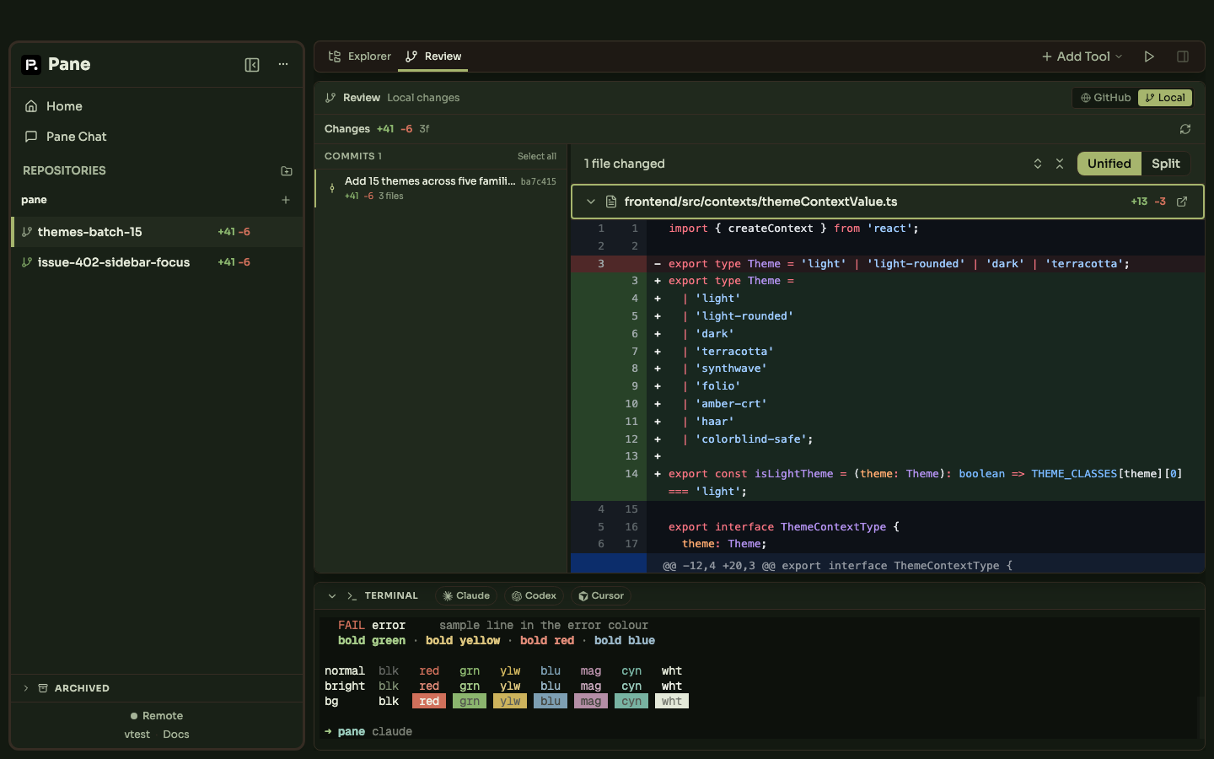Collapse the themeContextValue.ts file diff

591,202
